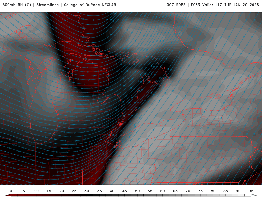Select the "20" label on the legend
This screenshot has height=197, width=262.
point(62,191)
